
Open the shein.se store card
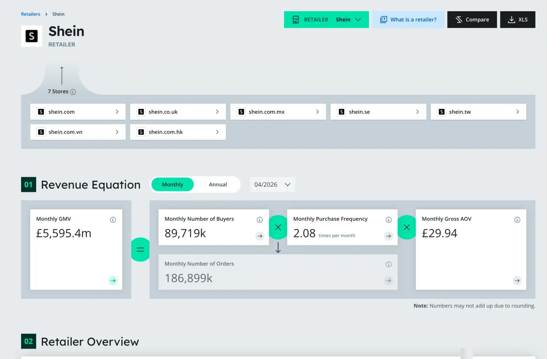(x=378, y=112)
